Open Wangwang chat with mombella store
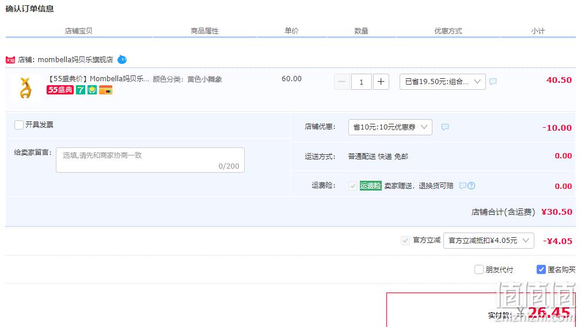The image size is (581, 327). (122, 59)
